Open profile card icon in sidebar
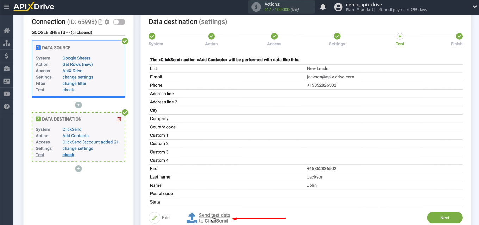The height and width of the screenshot is (225, 479). pyautogui.click(x=6, y=81)
